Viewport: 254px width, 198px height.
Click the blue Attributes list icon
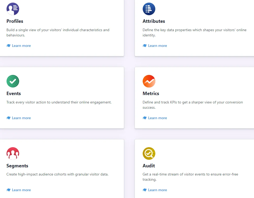[149, 9]
